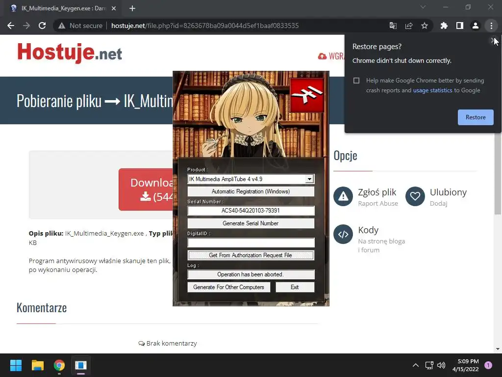Viewport: 502px width, 377px height.
Task: Click the red Download button
Action: coord(146,189)
